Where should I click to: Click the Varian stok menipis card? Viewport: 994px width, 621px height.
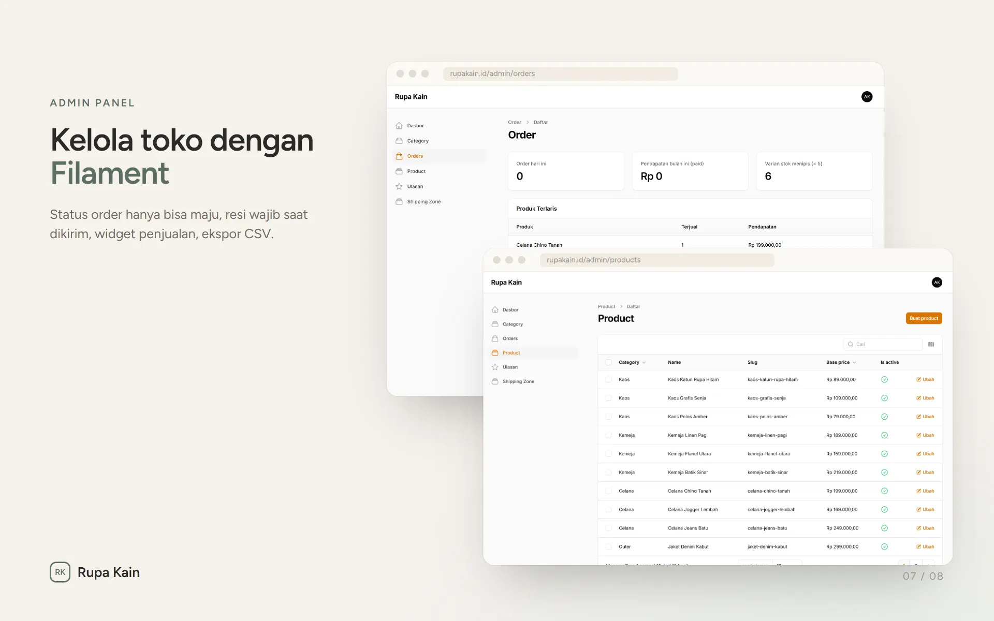[x=814, y=171]
